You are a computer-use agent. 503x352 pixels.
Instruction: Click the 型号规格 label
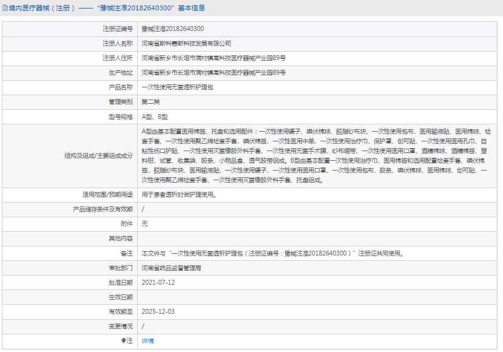pyautogui.click(x=121, y=117)
